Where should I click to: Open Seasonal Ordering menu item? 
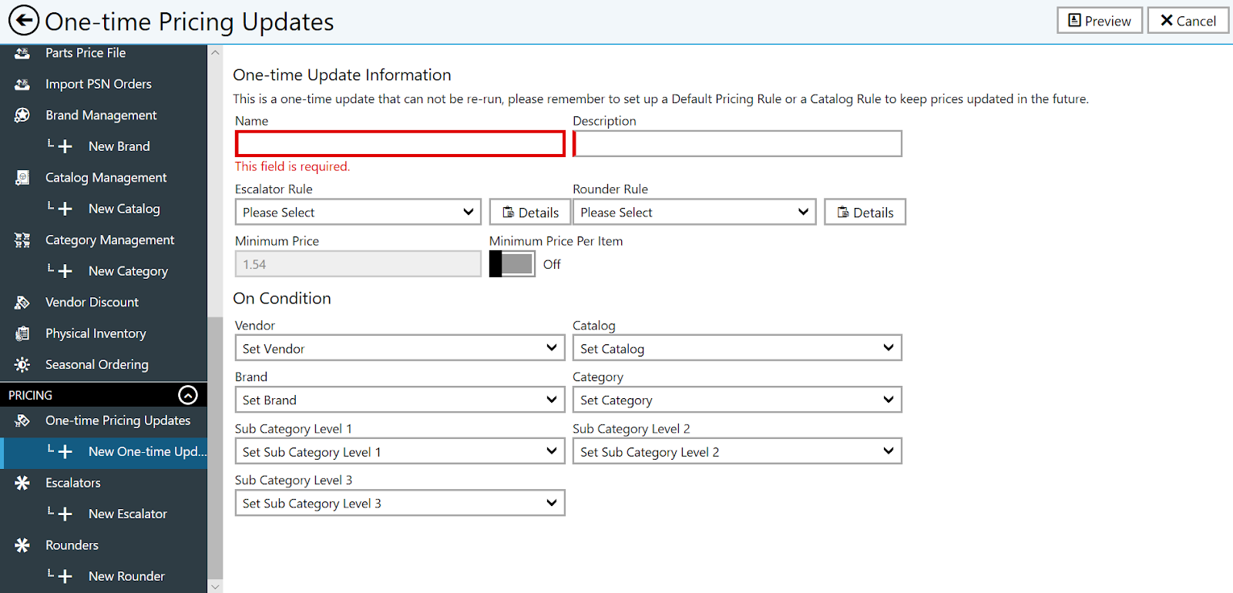97,364
